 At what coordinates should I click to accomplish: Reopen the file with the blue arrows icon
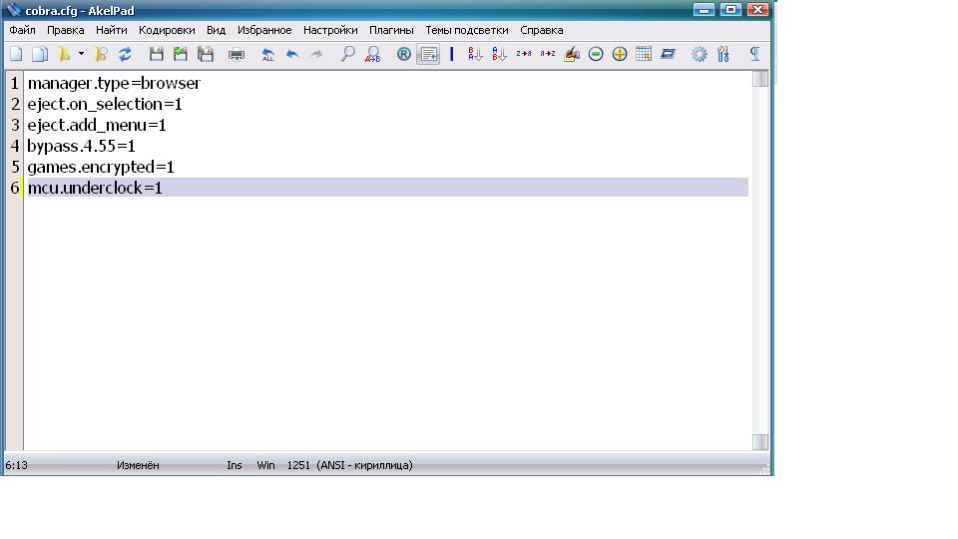pyautogui.click(x=125, y=54)
